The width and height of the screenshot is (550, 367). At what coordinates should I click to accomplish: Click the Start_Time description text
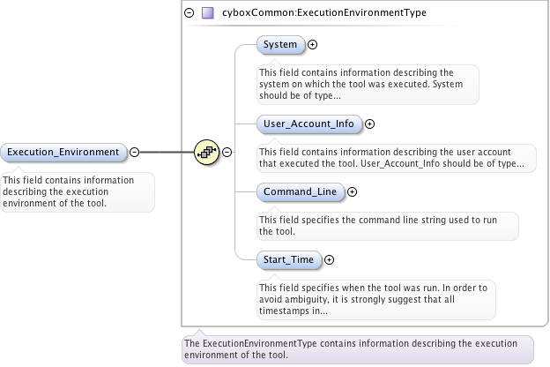[x=376, y=298]
